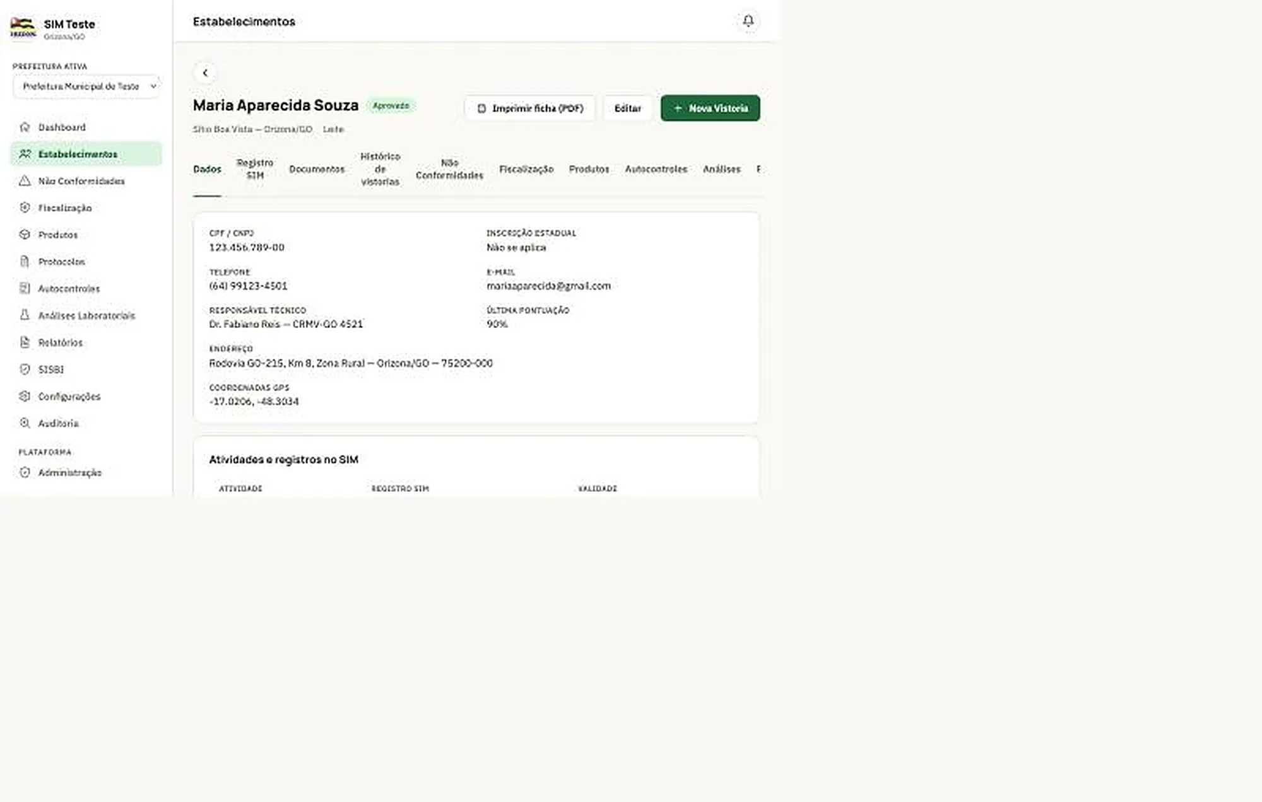Click the printer icon in Imprimir ficha button

click(x=481, y=108)
